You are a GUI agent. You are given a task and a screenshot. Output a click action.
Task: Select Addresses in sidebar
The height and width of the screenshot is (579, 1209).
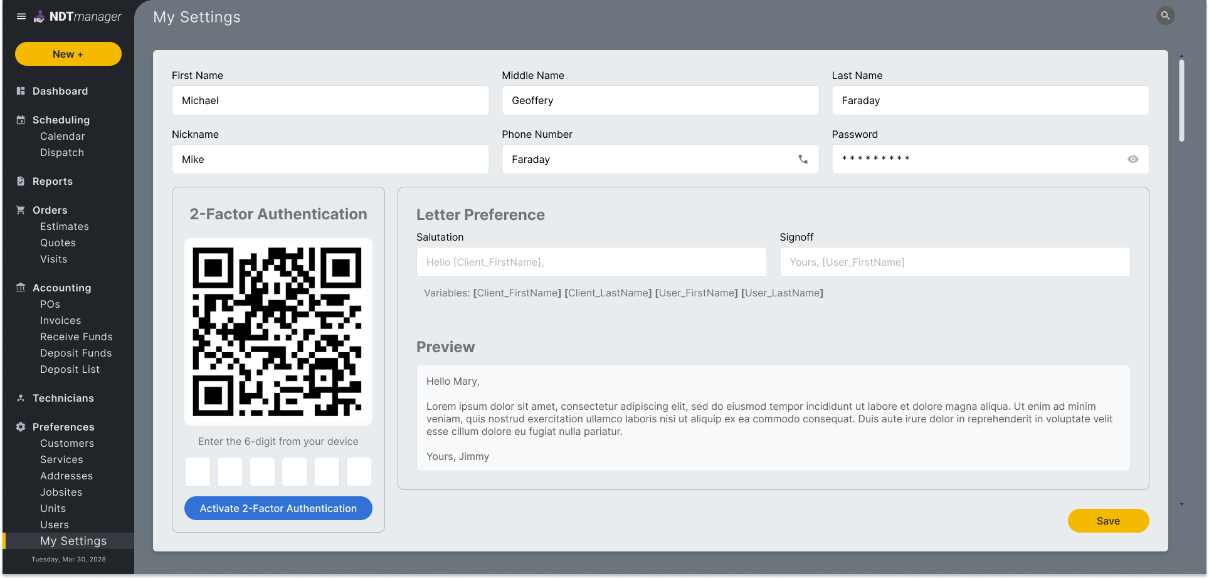(66, 476)
